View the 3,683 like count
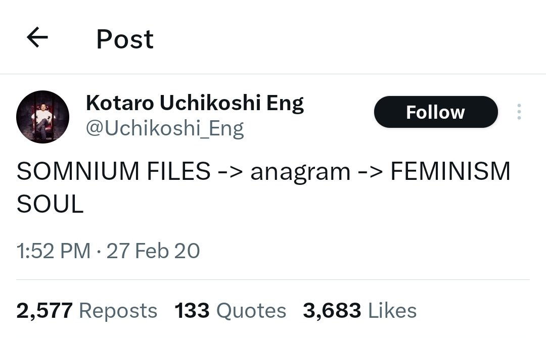The height and width of the screenshot is (338, 546). 332,311
